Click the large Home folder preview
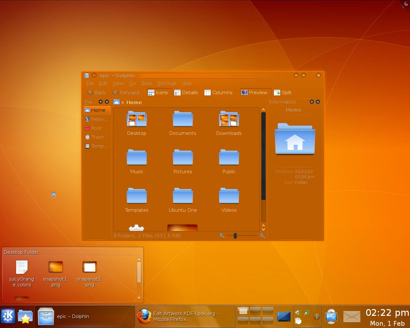This screenshot has width=410, height=328. [x=295, y=139]
